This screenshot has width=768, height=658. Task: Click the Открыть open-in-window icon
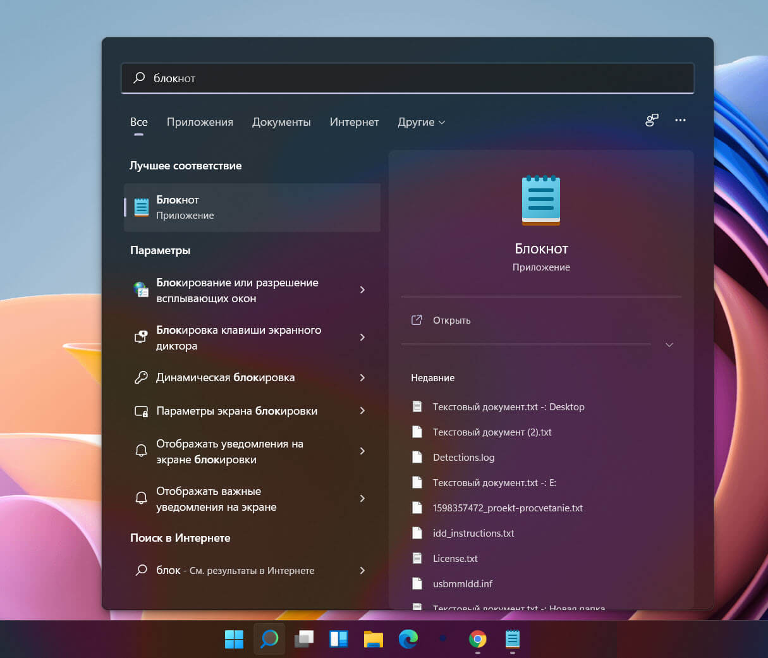click(417, 320)
